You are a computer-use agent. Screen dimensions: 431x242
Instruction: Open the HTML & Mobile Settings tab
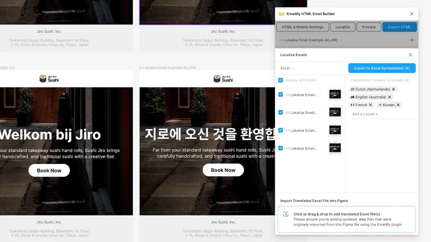tap(302, 26)
